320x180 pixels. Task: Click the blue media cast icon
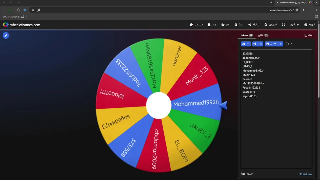tap(24, 10)
